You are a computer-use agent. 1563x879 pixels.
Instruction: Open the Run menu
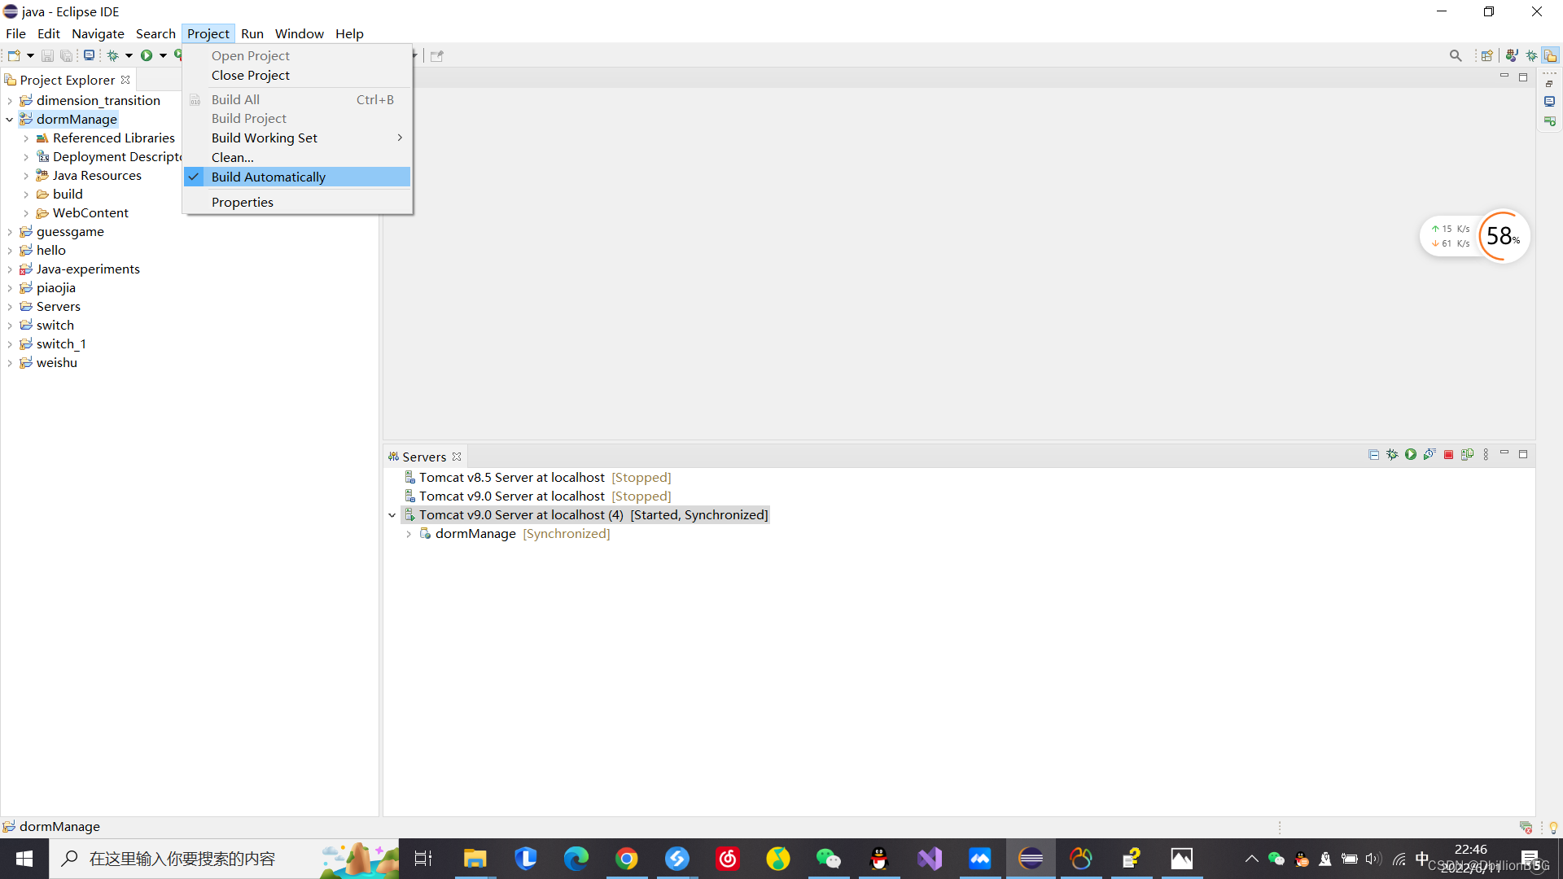(252, 33)
